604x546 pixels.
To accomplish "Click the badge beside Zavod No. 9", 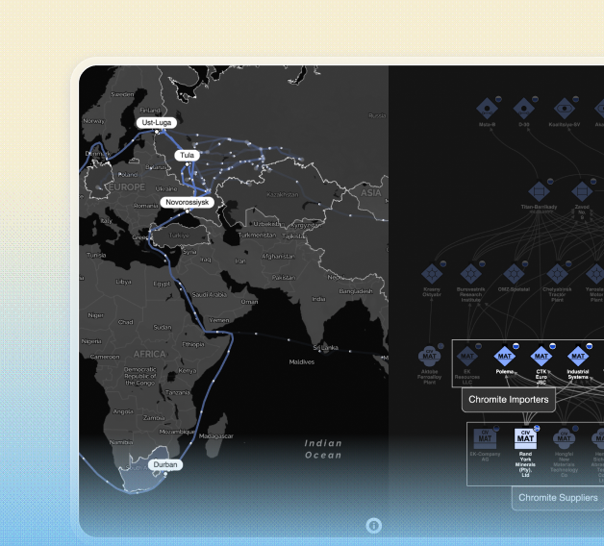I will (593, 181).
